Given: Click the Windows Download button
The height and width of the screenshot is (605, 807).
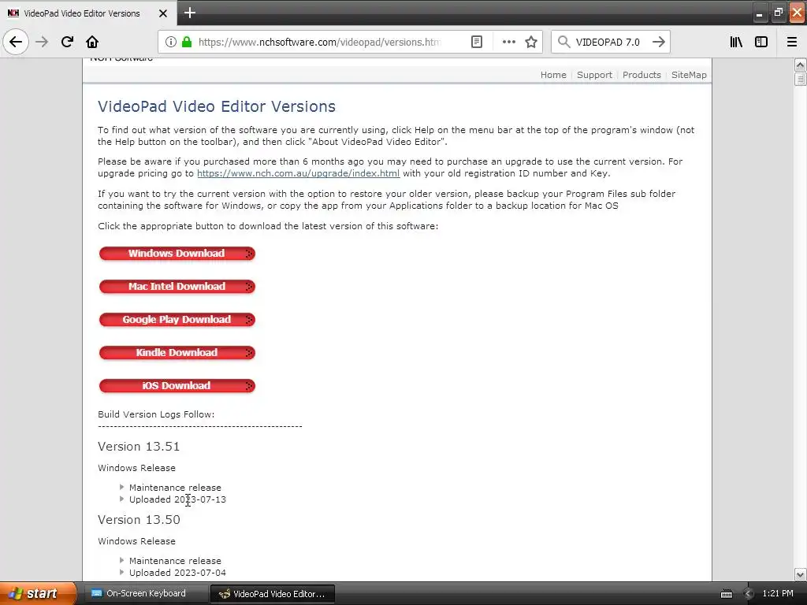Looking at the screenshot, I should (x=177, y=253).
